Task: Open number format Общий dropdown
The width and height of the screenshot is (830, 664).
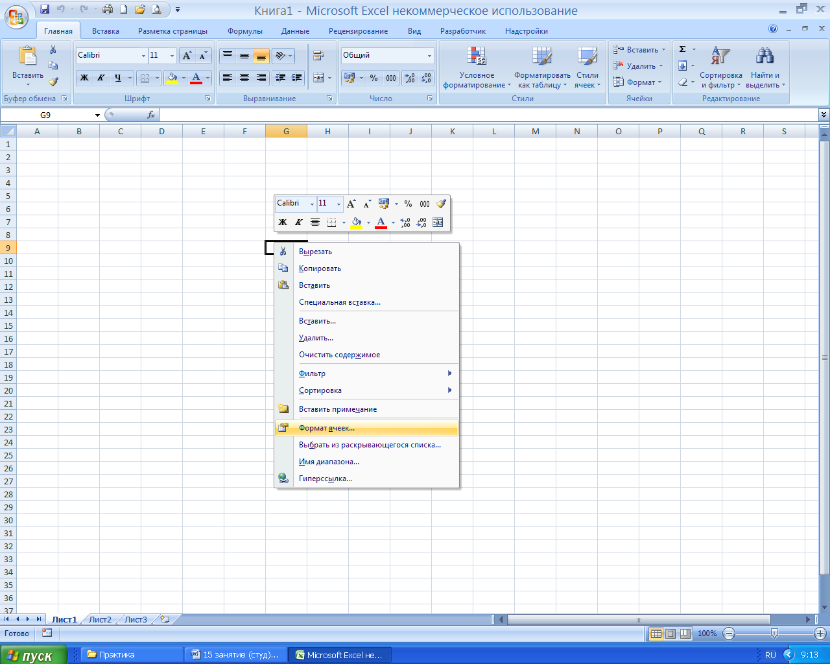Action: point(429,56)
